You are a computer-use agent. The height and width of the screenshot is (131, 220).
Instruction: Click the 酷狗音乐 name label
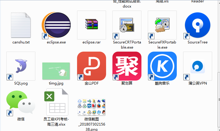tap(162, 83)
